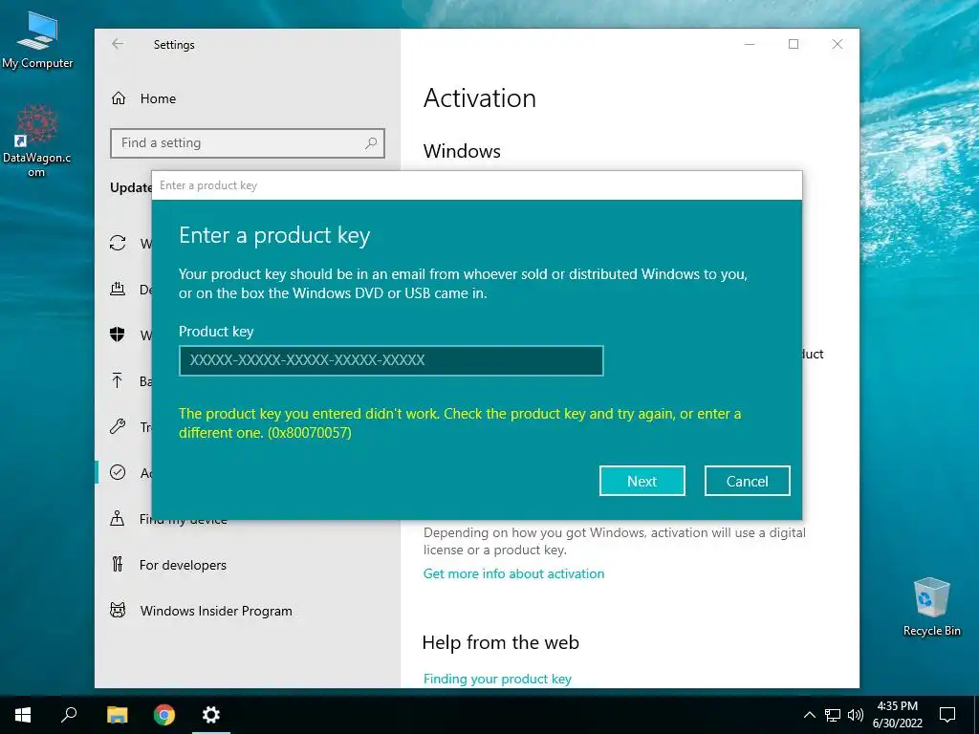Viewport: 979px width, 734px height.
Task: Select the Windows Update sync icon
Action: point(118,243)
